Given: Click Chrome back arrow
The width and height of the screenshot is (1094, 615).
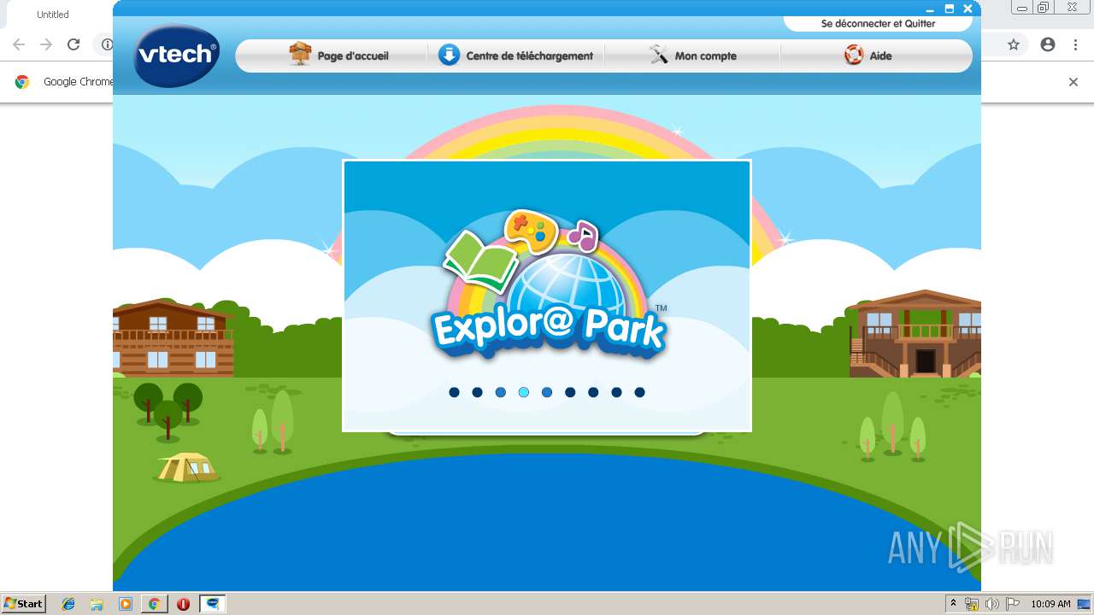Looking at the screenshot, I should 19,44.
